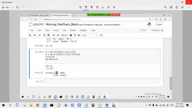
Task: Switch to Morning_FastTrack_Batch browser tab
Action: [61, 15]
